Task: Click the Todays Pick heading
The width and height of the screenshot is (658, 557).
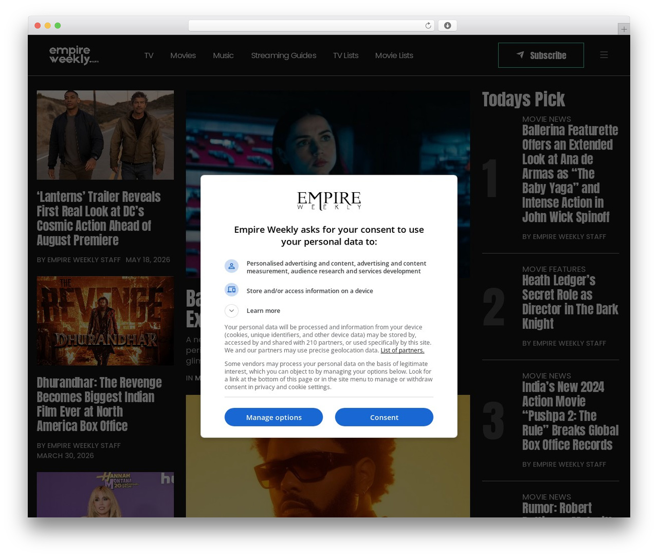Action: pos(523,99)
